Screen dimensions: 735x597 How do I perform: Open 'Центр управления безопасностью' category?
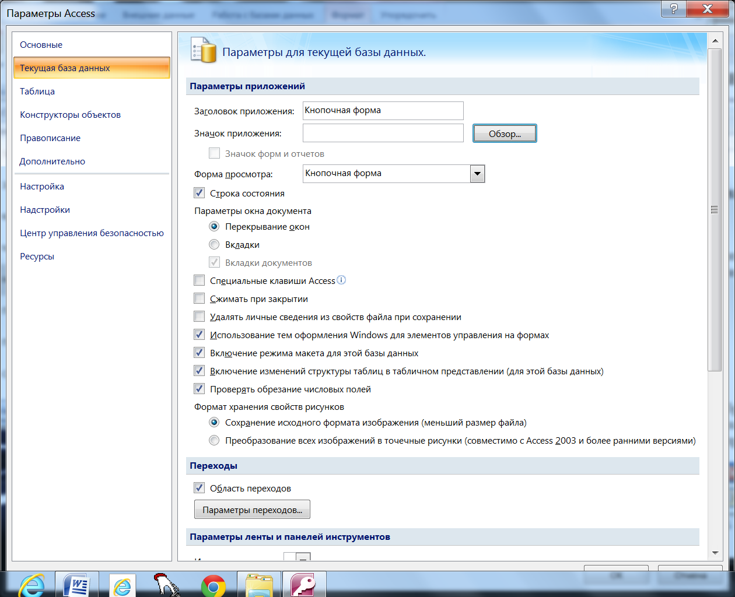(92, 233)
